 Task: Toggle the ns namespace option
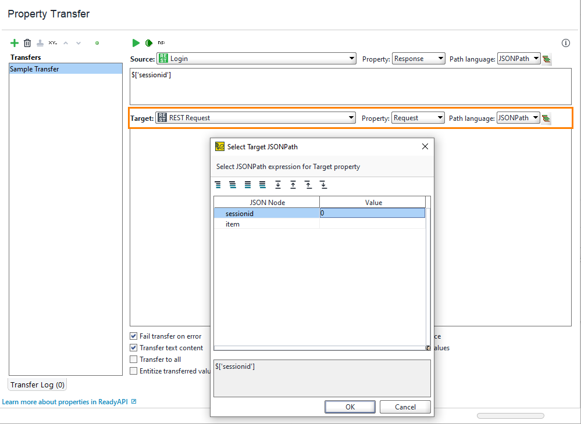pos(161,42)
